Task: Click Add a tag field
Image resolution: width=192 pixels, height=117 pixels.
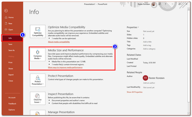Action: click(147, 45)
